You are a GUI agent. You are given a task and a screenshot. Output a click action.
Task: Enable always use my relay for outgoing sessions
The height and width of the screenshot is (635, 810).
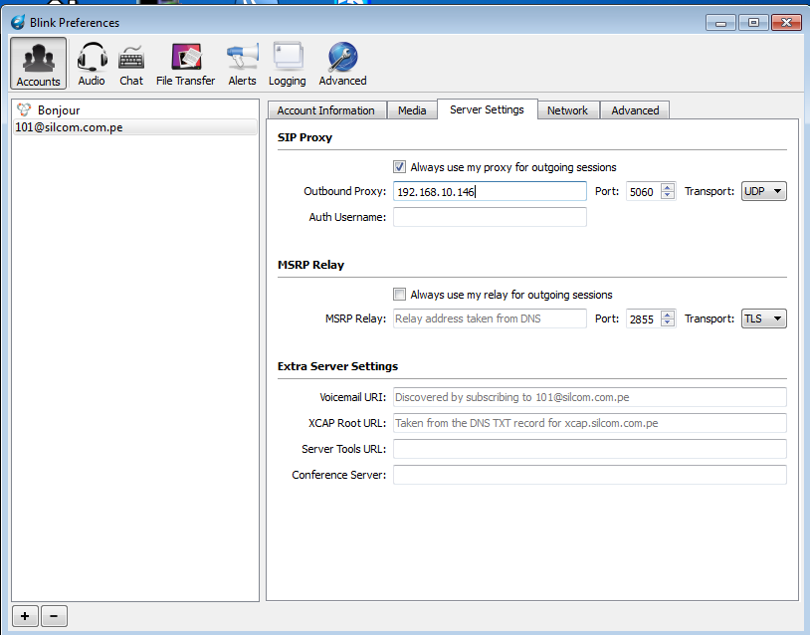point(400,295)
